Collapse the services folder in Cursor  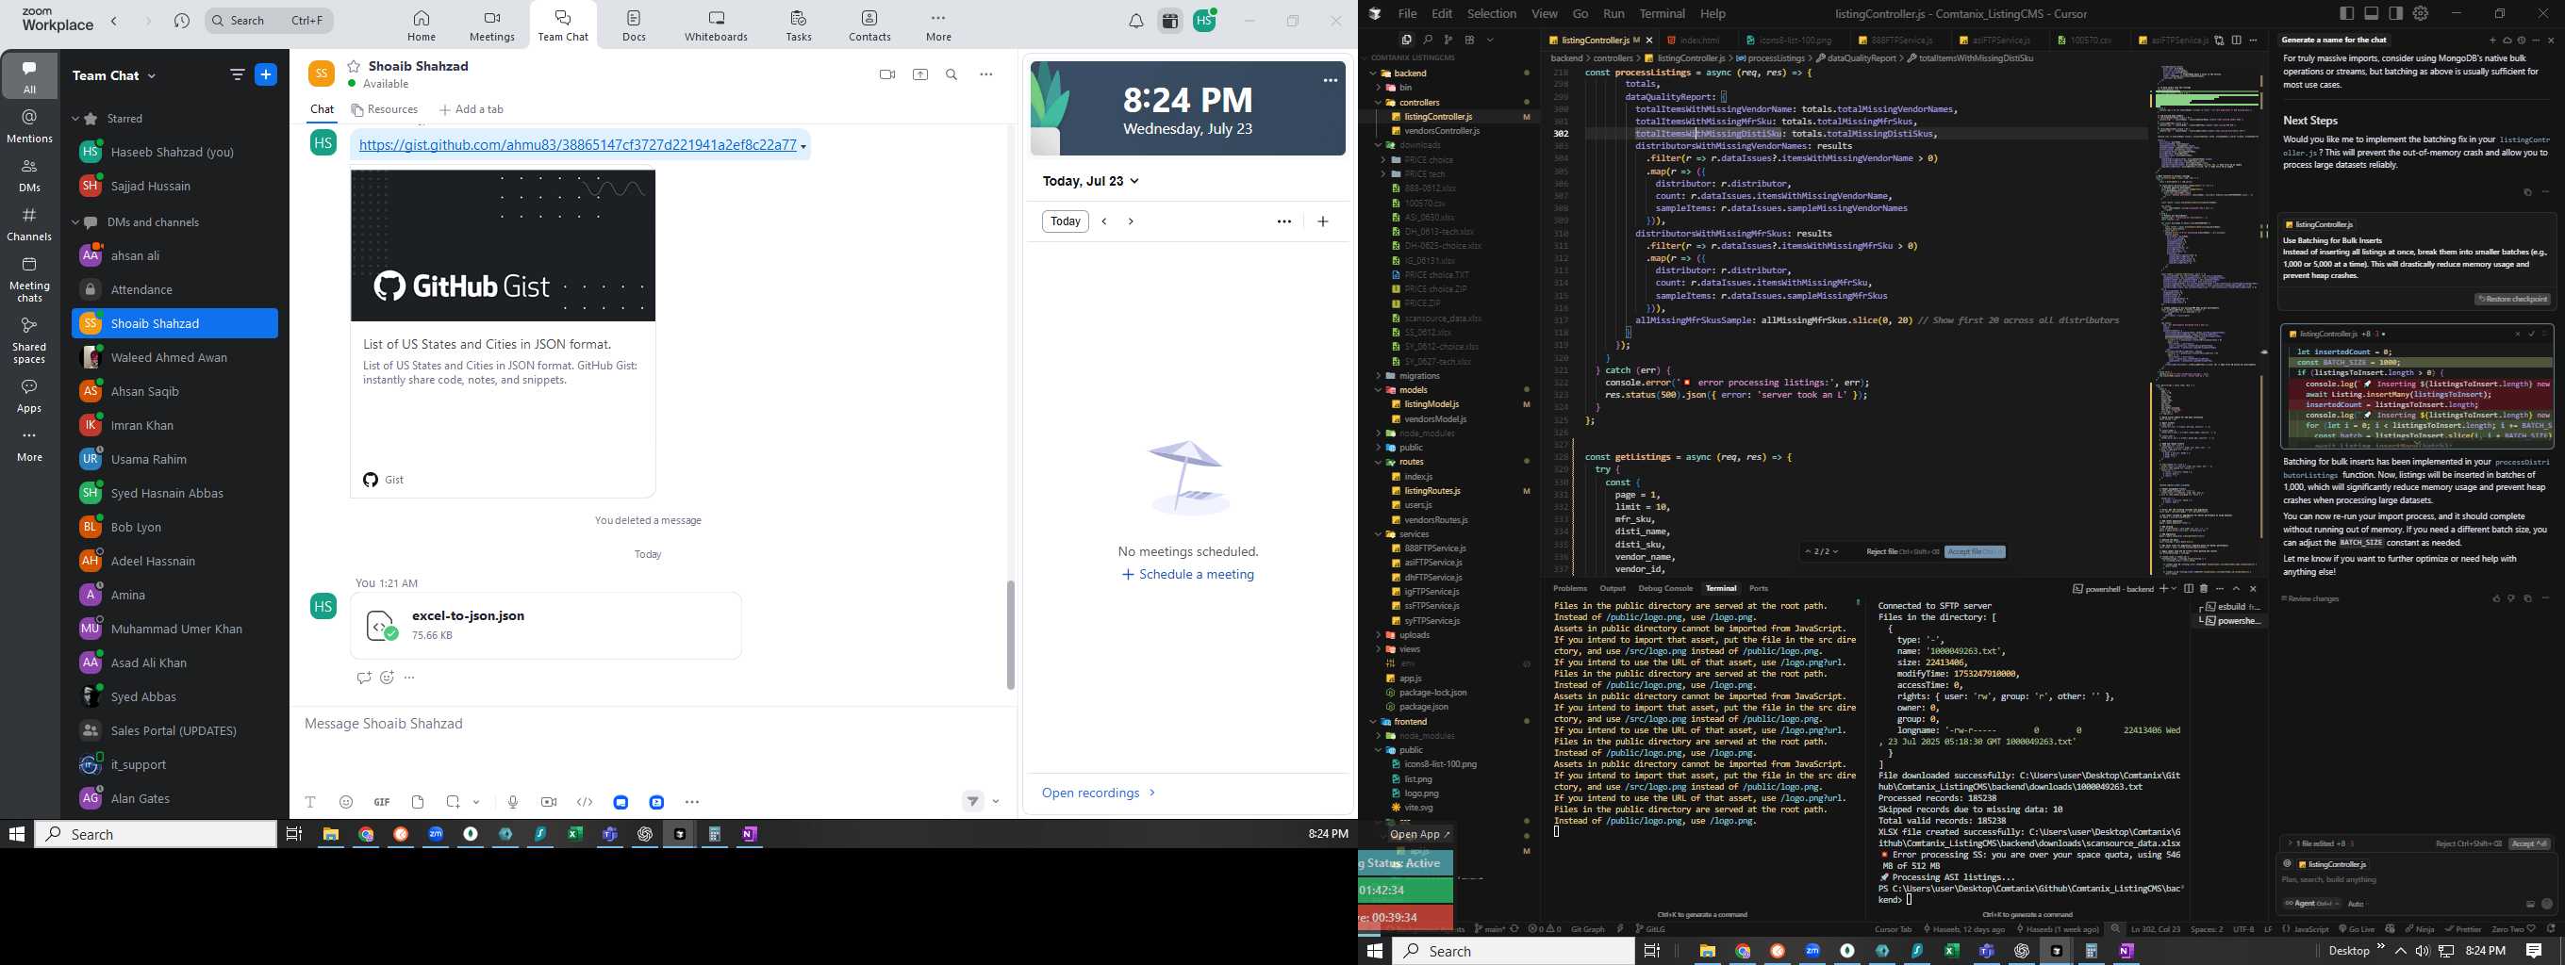[1380, 534]
